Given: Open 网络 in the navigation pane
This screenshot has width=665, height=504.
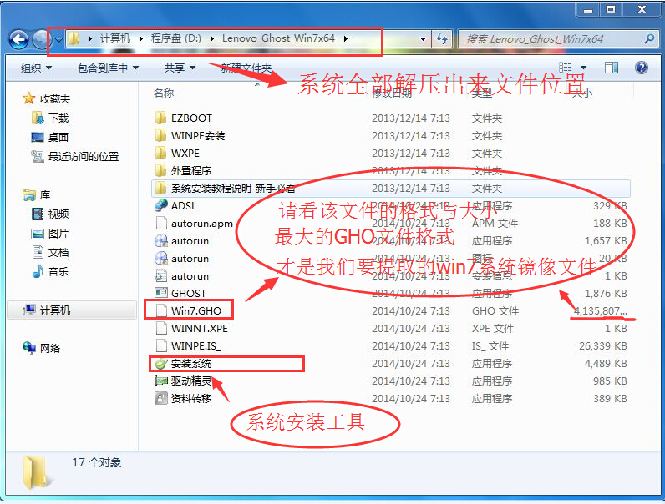Looking at the screenshot, I should pyautogui.click(x=50, y=348).
